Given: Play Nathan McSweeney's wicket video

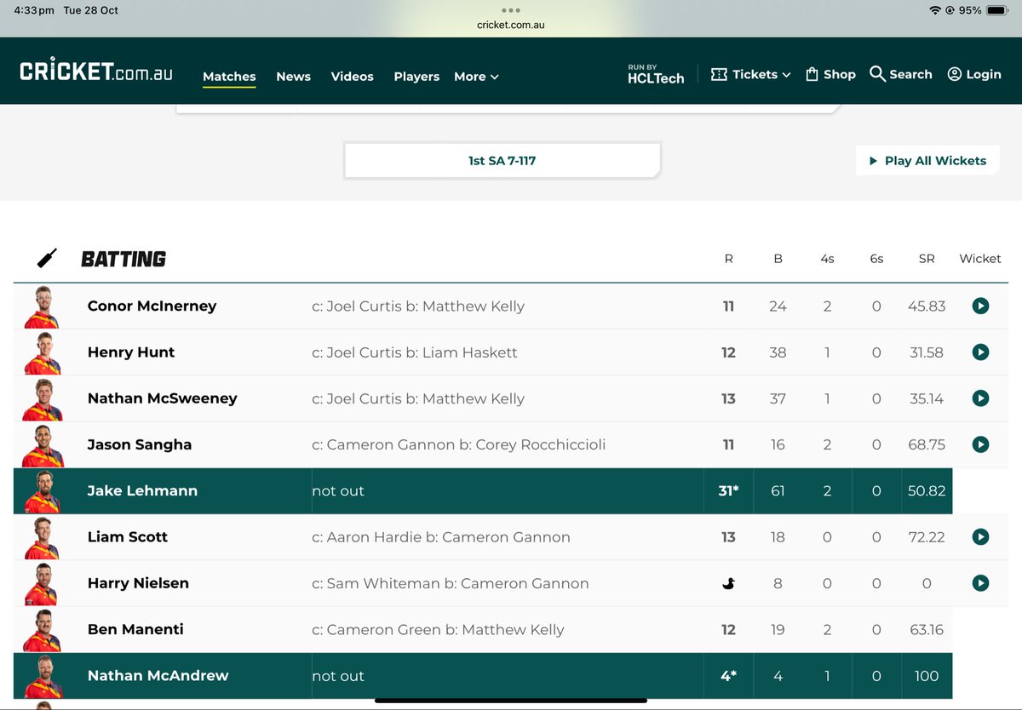Looking at the screenshot, I should pos(980,398).
